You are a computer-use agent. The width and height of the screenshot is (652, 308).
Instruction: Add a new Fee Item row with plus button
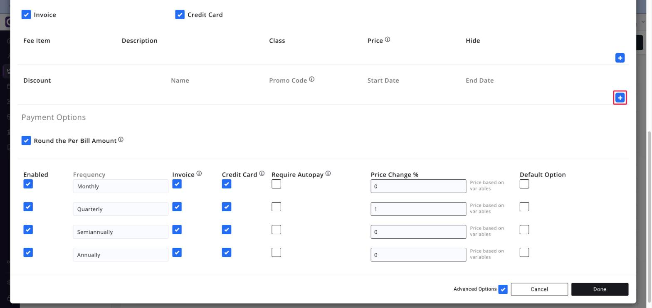click(620, 58)
